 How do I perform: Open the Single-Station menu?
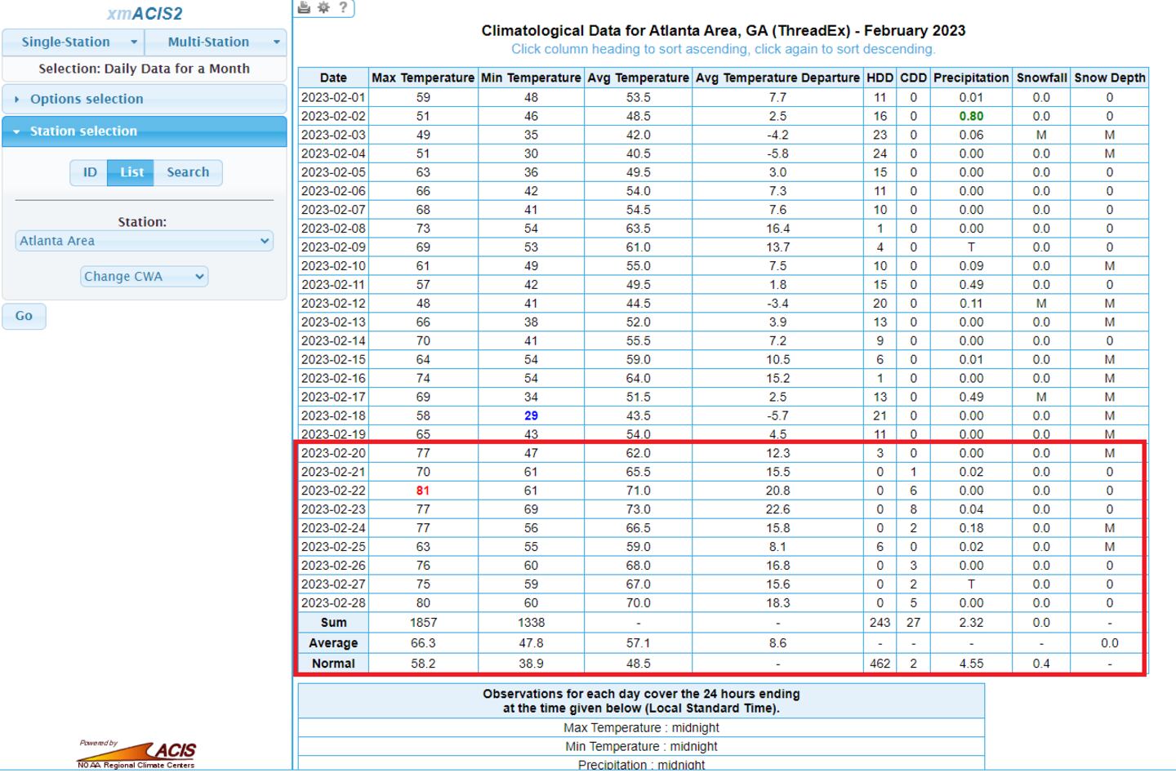pos(73,42)
